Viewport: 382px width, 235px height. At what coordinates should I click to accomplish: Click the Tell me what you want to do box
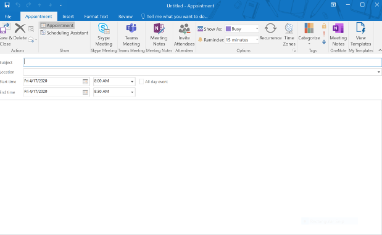(175, 17)
